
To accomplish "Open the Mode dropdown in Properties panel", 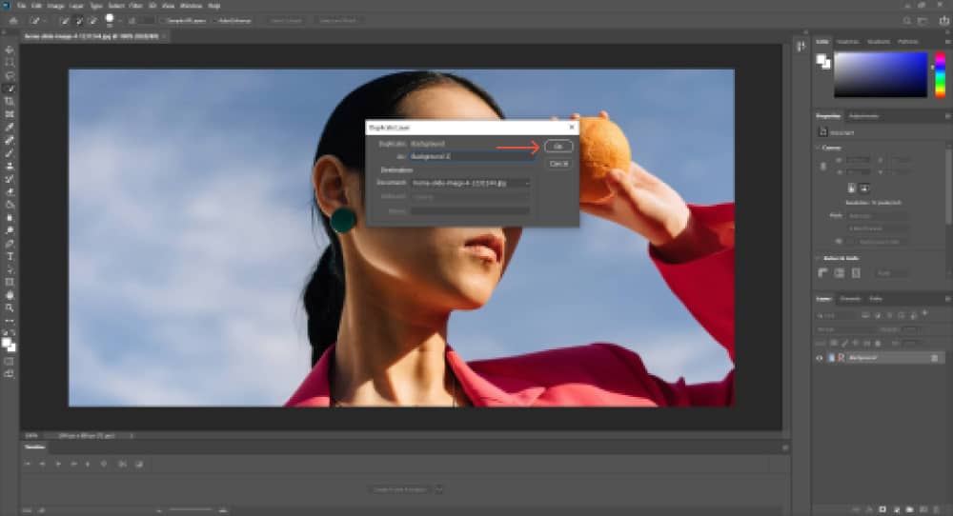I will click(x=878, y=215).
